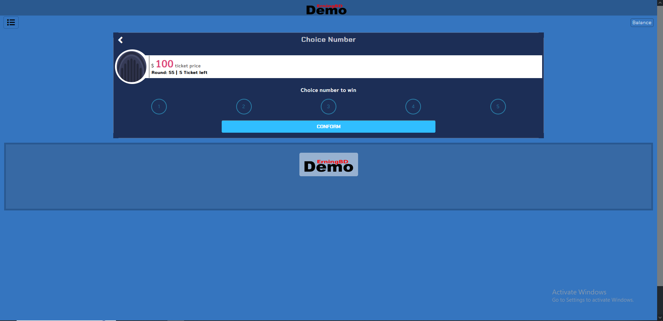Select number 1 circle
This screenshot has height=321, width=663.
[x=159, y=106]
